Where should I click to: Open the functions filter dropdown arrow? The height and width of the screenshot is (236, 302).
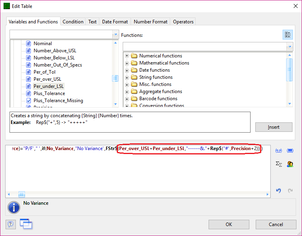(x=290, y=47)
